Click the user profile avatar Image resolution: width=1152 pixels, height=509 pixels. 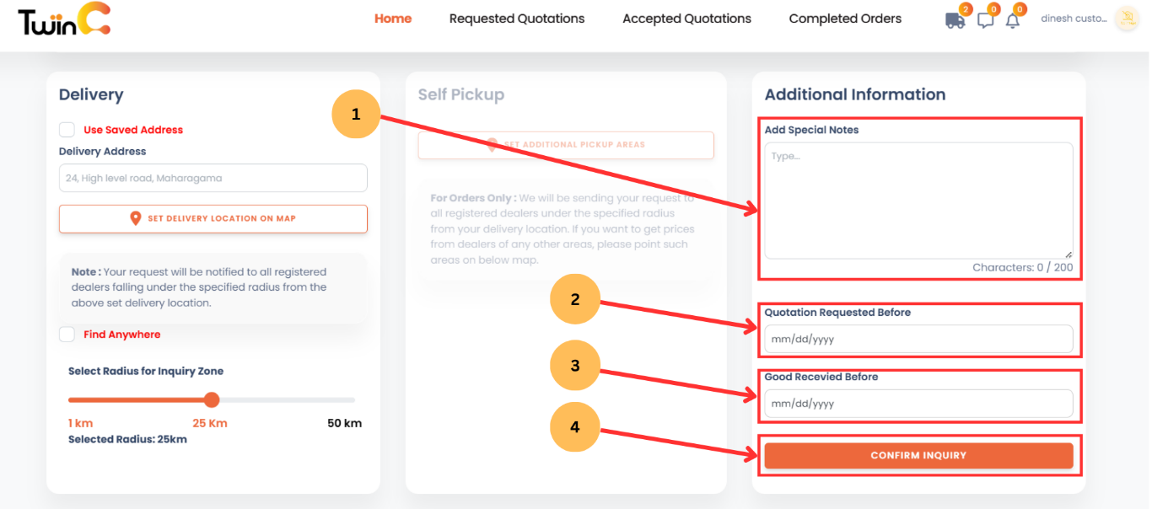1127,19
